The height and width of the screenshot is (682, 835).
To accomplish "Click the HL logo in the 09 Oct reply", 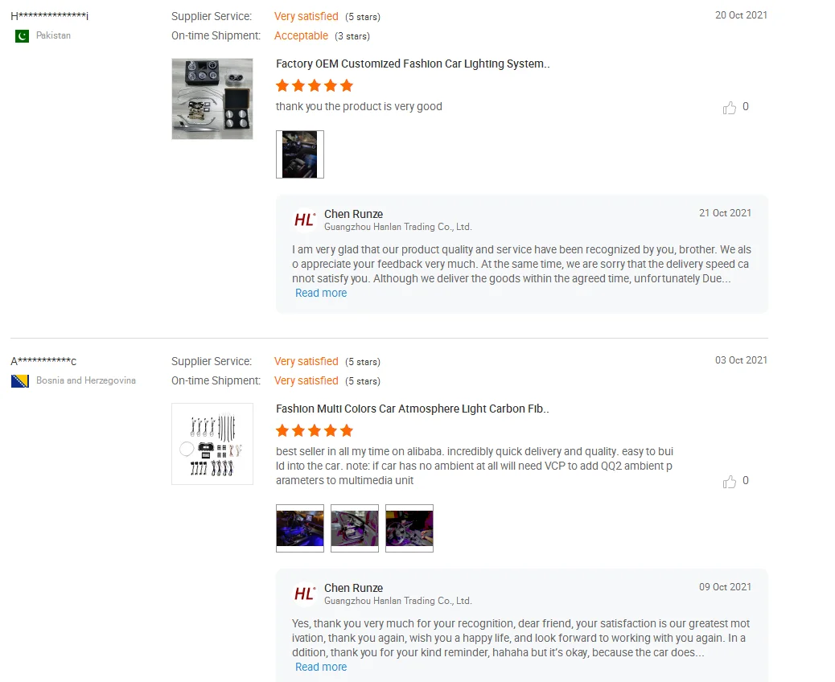I will 305,593.
